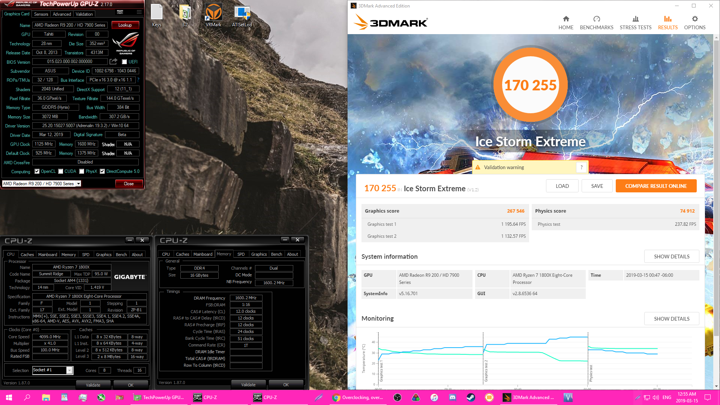Viewport: 720px width, 405px height.
Task: Take GPU-Z screenshot with camera icon
Action: (120, 12)
